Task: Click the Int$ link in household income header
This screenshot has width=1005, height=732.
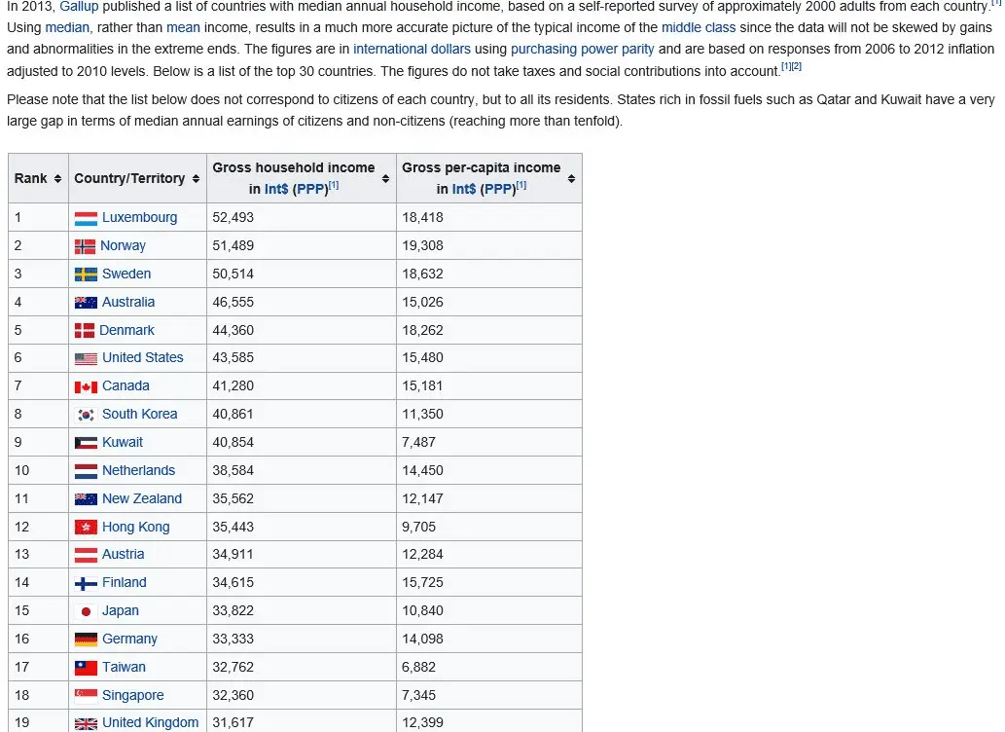Action: coord(277,189)
